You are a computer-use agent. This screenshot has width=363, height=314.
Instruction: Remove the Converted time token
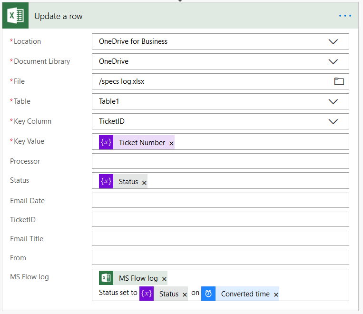click(276, 294)
